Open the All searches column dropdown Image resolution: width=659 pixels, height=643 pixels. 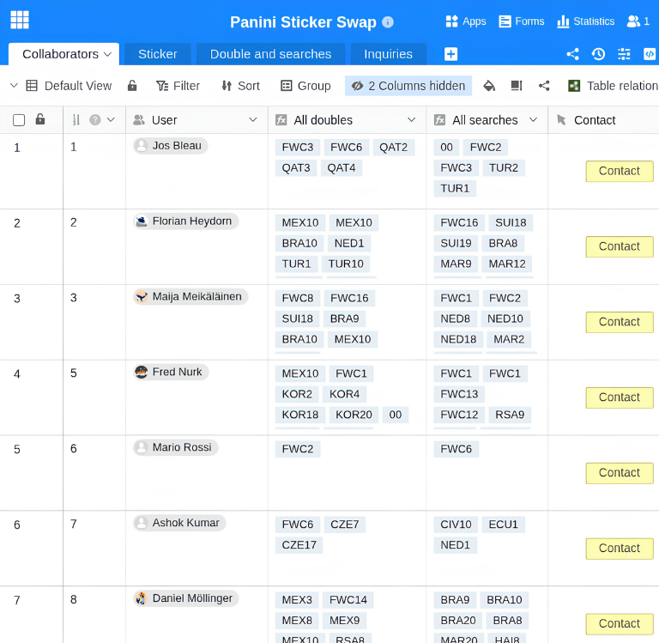coord(533,120)
